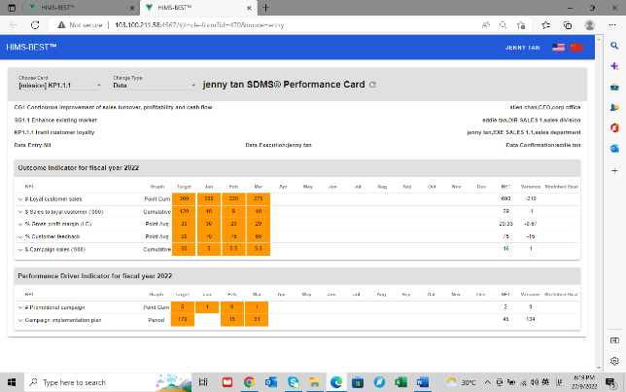Open the Word app from the taskbar

[x=423, y=382]
